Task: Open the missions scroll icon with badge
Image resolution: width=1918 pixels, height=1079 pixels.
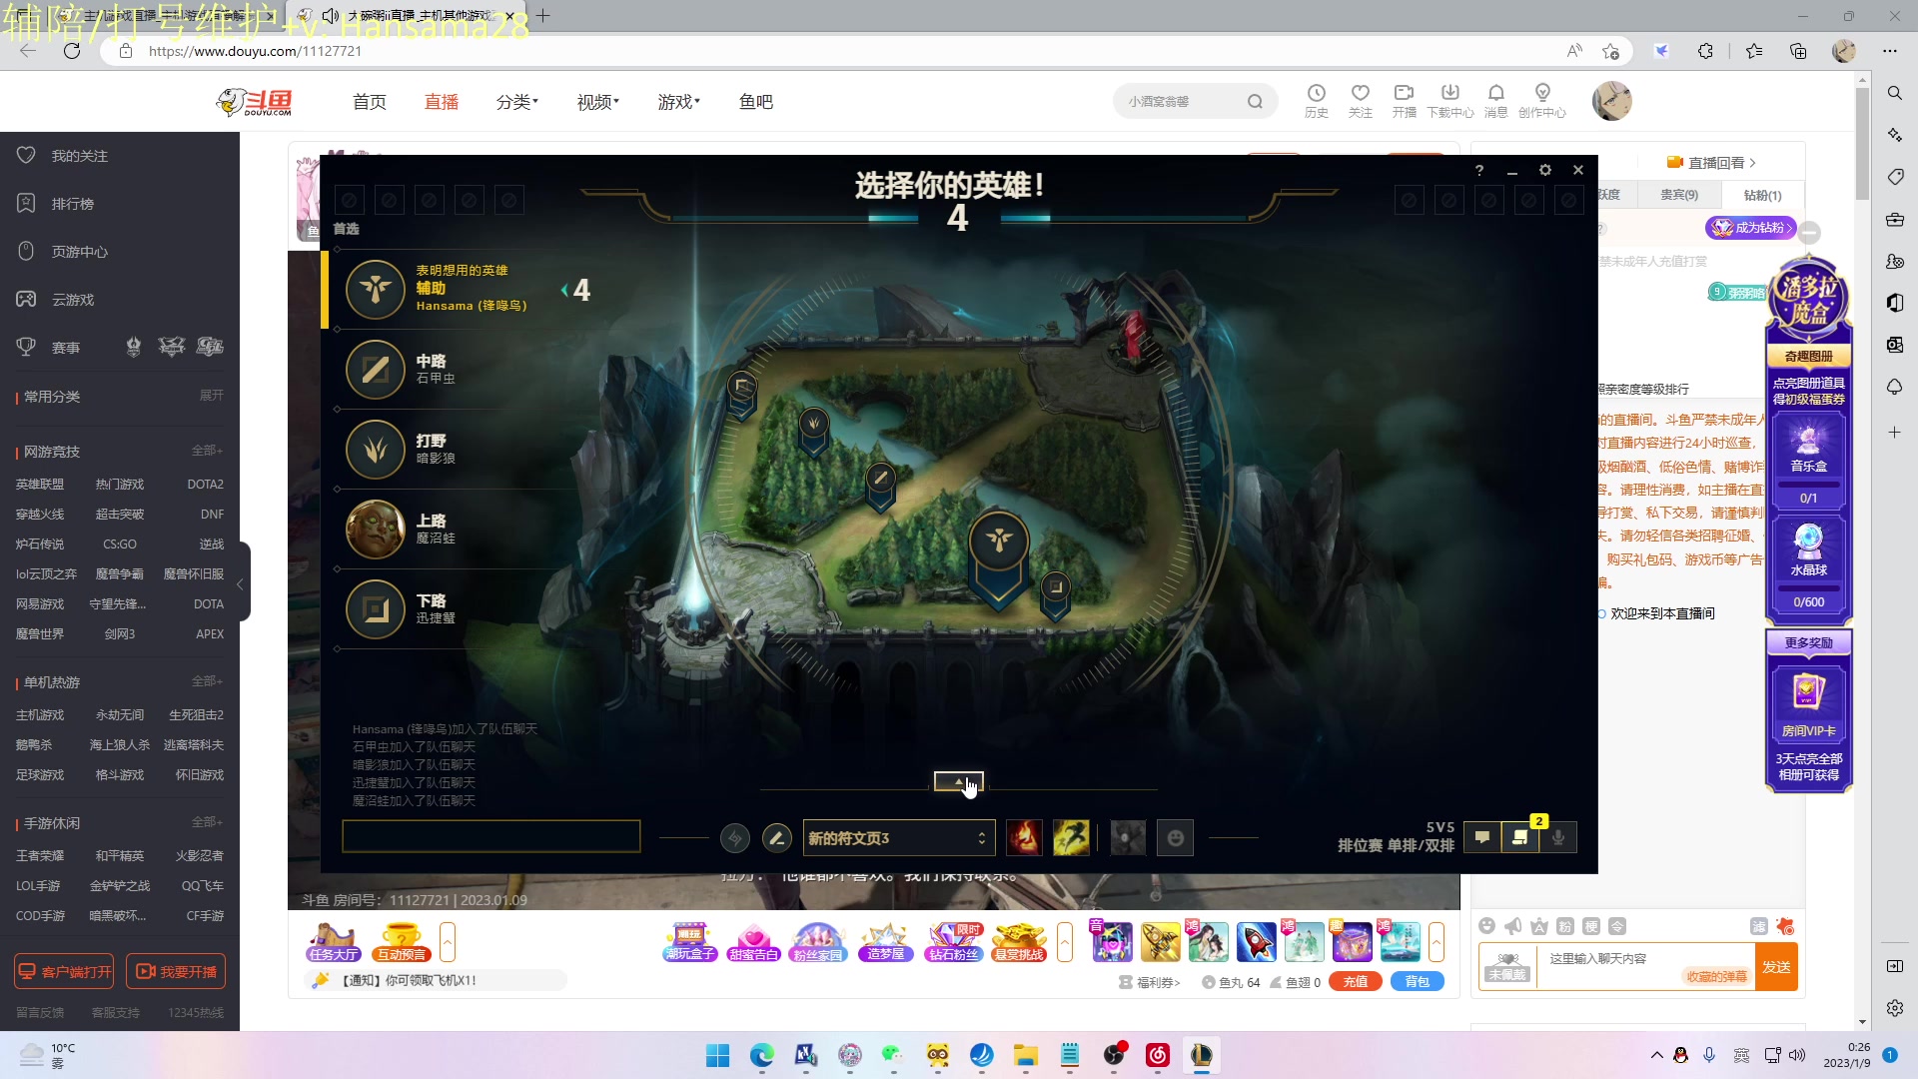Action: pyautogui.click(x=1520, y=837)
